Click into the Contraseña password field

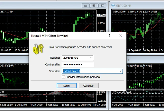pos(77,65)
